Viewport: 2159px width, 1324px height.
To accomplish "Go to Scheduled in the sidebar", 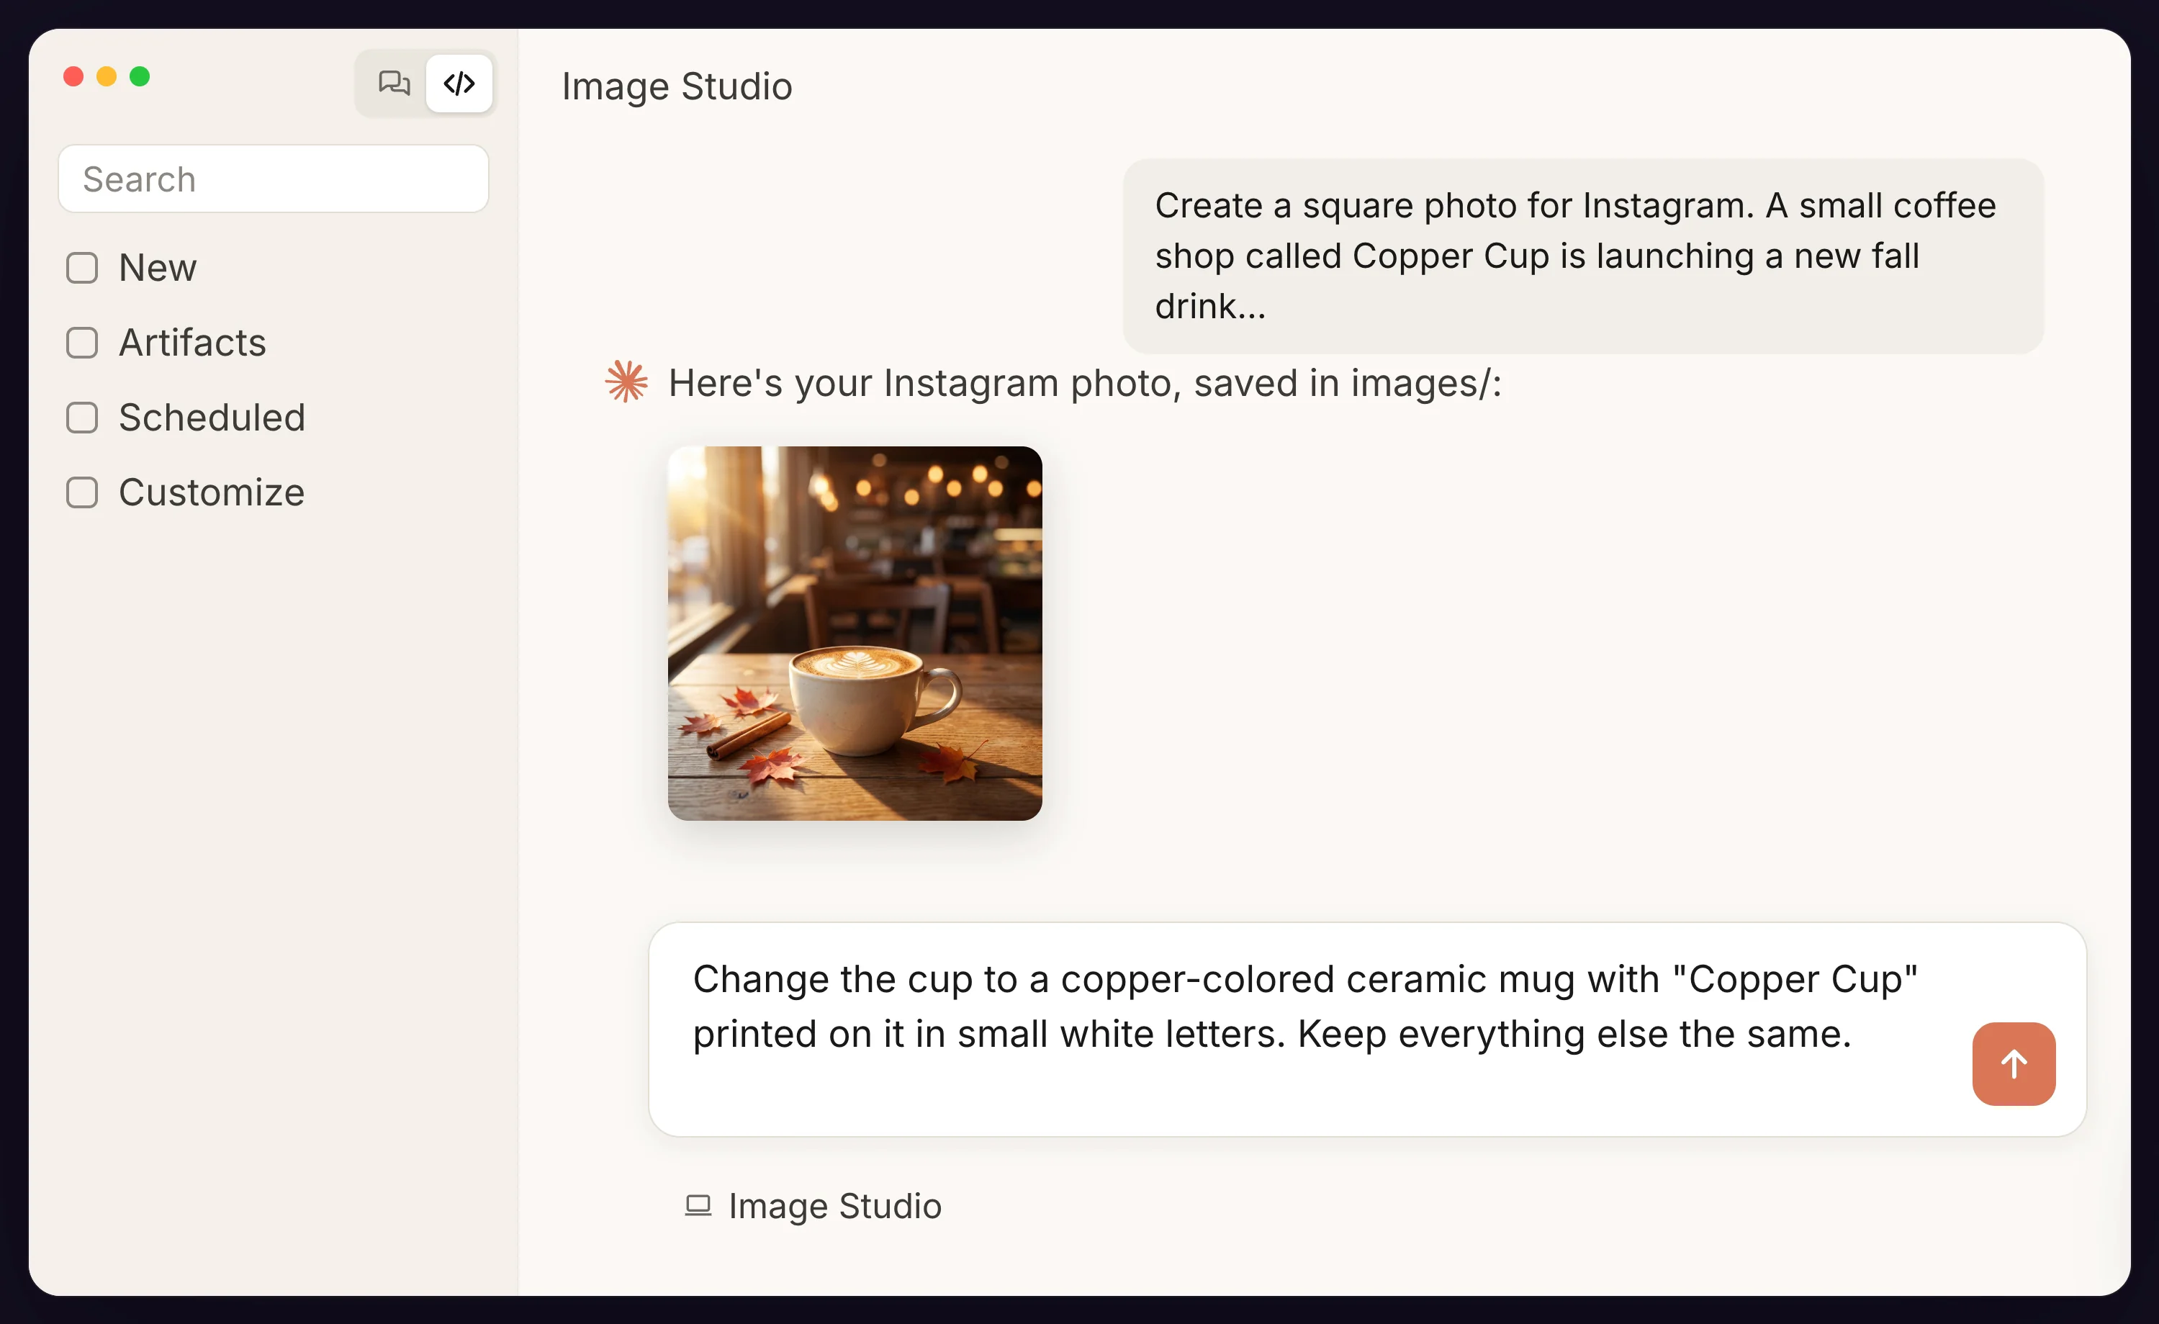I will (212, 418).
